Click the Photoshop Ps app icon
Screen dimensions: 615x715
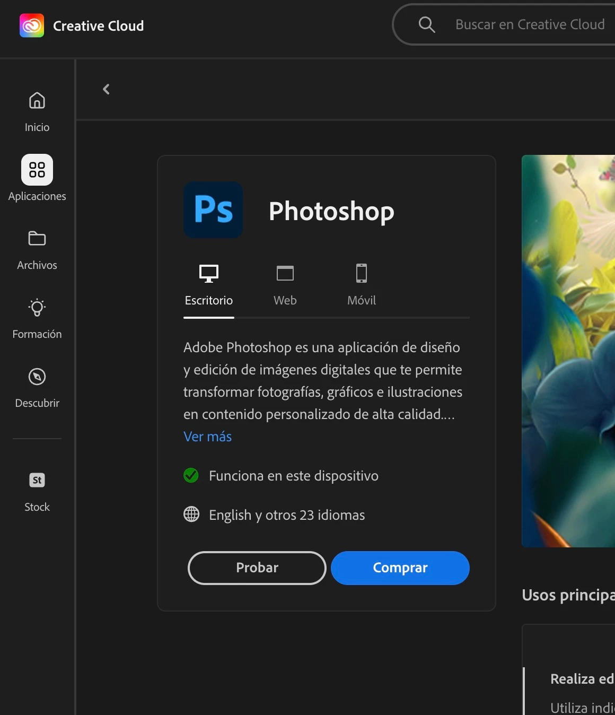(x=213, y=210)
